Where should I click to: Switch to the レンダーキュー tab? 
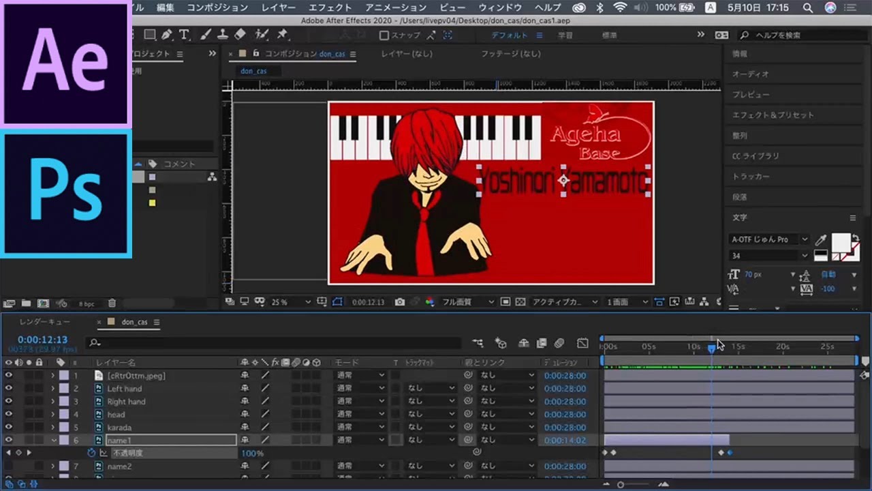pos(44,322)
